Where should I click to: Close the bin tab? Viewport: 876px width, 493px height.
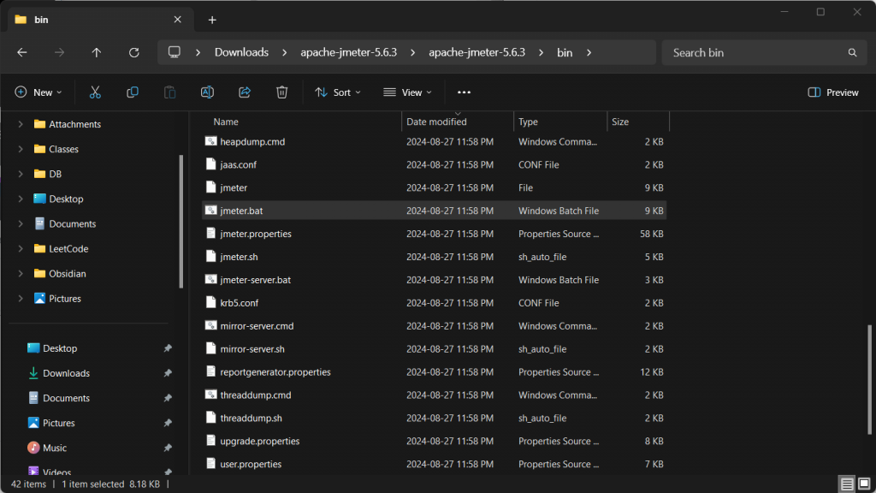pyautogui.click(x=178, y=20)
